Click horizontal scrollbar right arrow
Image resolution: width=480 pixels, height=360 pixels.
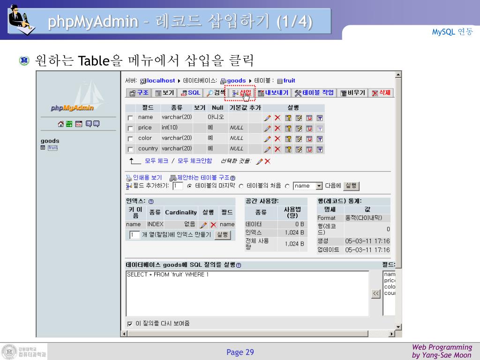[x=392, y=334]
